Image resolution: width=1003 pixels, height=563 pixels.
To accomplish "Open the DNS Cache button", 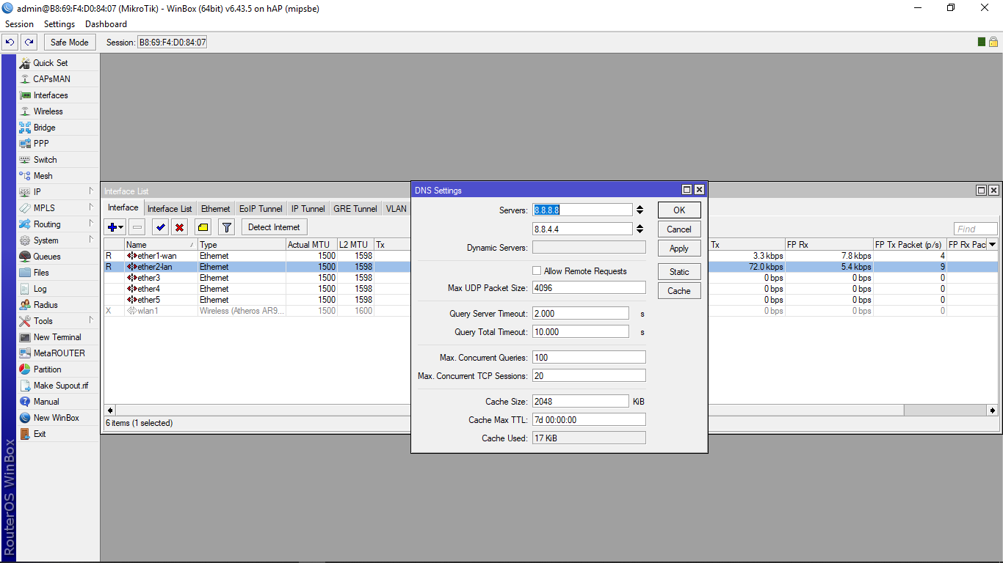I will click(679, 291).
